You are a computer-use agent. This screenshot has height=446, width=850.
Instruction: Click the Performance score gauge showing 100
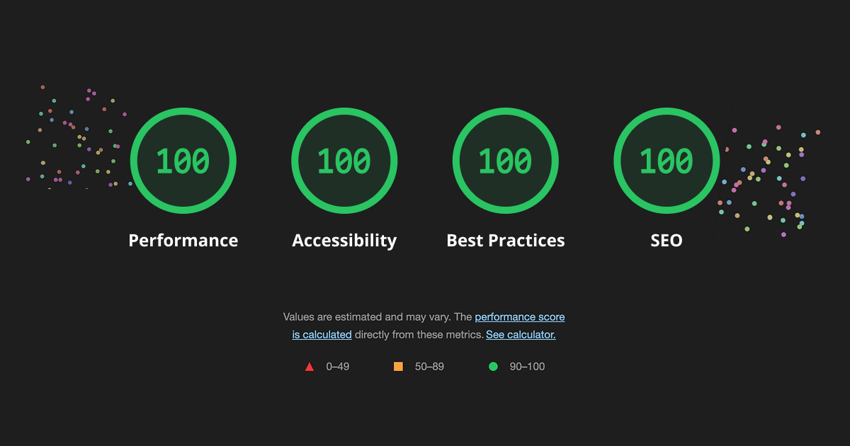183,161
